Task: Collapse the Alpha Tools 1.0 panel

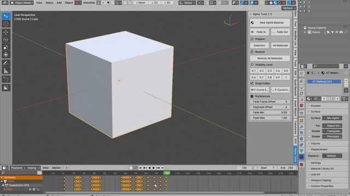Action: (270, 14)
